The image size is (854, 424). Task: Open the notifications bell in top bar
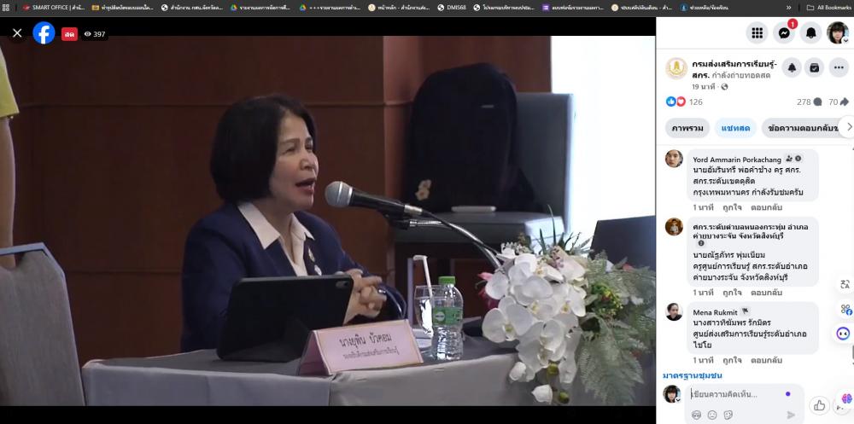[811, 33]
